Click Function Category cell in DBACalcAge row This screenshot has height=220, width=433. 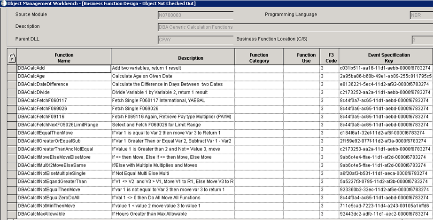click(x=259, y=77)
